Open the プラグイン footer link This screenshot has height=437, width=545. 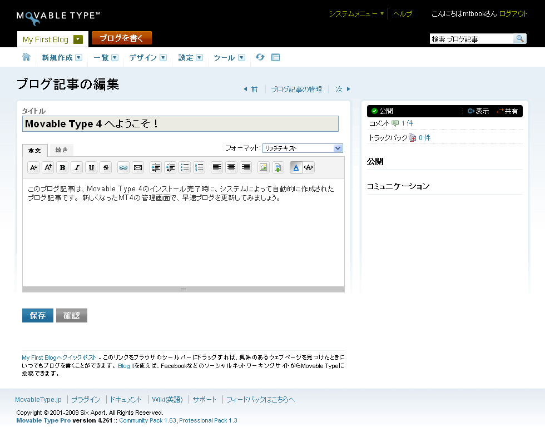pos(86,400)
